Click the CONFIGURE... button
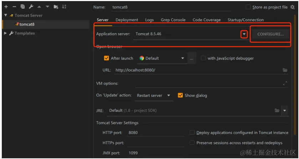Viewport: 299px width, 159px height. coord(270,34)
